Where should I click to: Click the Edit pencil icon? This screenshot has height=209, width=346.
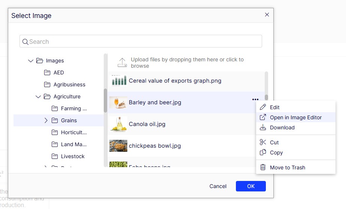point(263,107)
